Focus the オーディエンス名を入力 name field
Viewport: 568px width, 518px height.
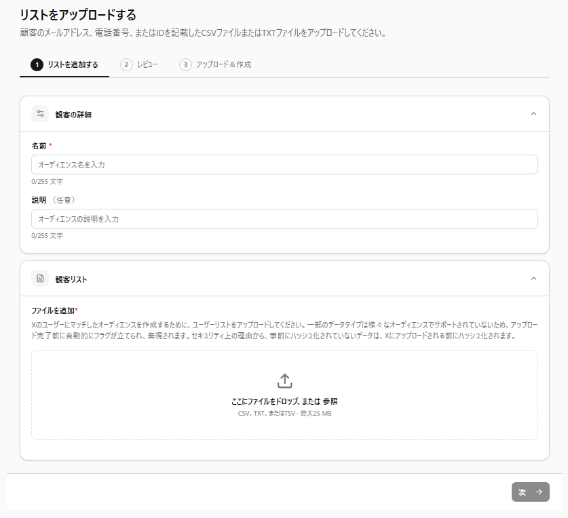tap(284, 165)
